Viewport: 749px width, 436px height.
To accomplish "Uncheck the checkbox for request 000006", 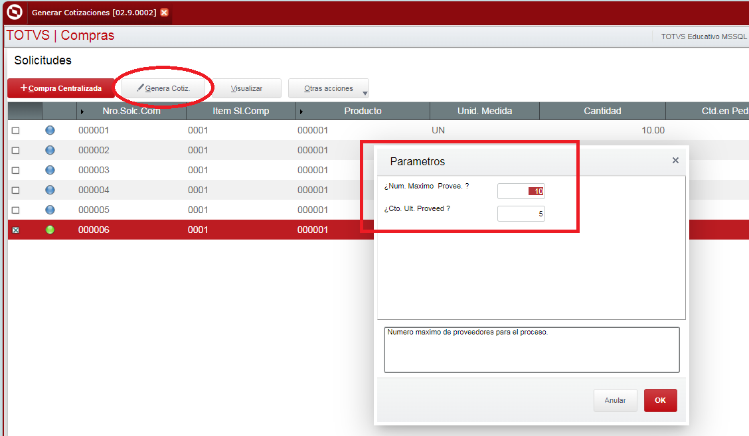I will click(16, 230).
